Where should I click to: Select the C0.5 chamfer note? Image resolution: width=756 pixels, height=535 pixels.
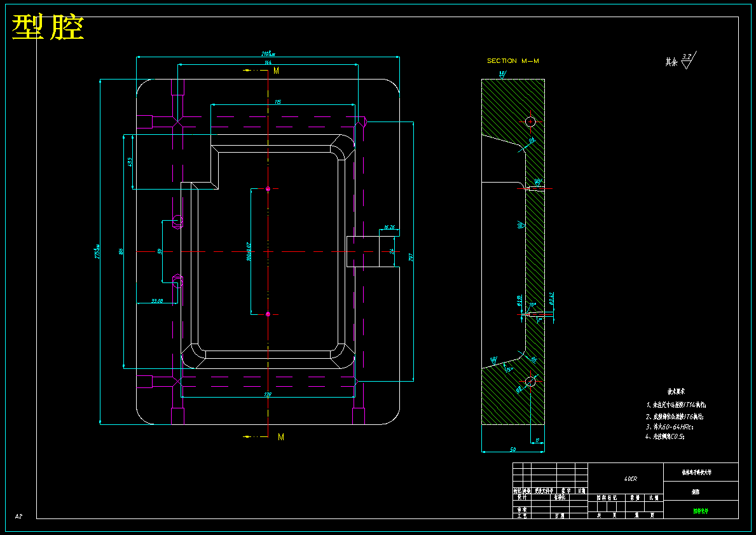click(x=665, y=436)
